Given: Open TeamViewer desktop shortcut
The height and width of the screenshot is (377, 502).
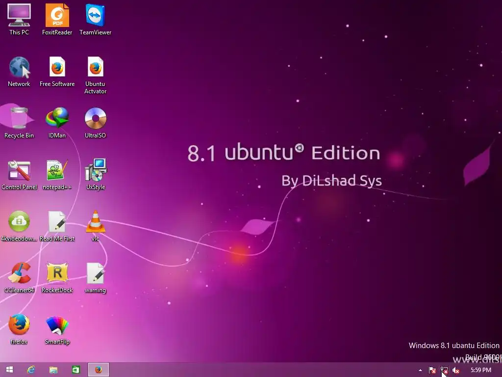Looking at the screenshot, I should click(x=95, y=19).
